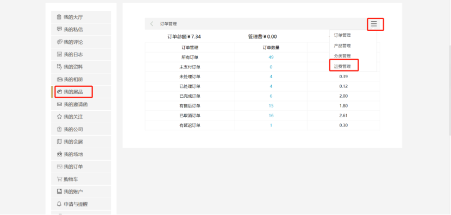Open 我的订单 sidebar entry
This screenshot has width=451, height=215.
click(81, 167)
